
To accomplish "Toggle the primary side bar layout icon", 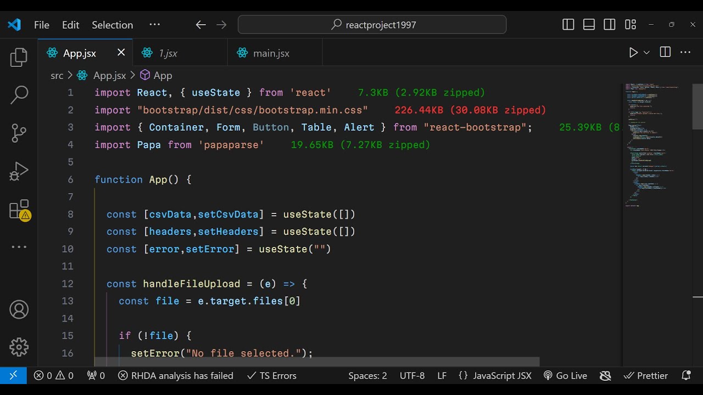I will pyautogui.click(x=568, y=25).
